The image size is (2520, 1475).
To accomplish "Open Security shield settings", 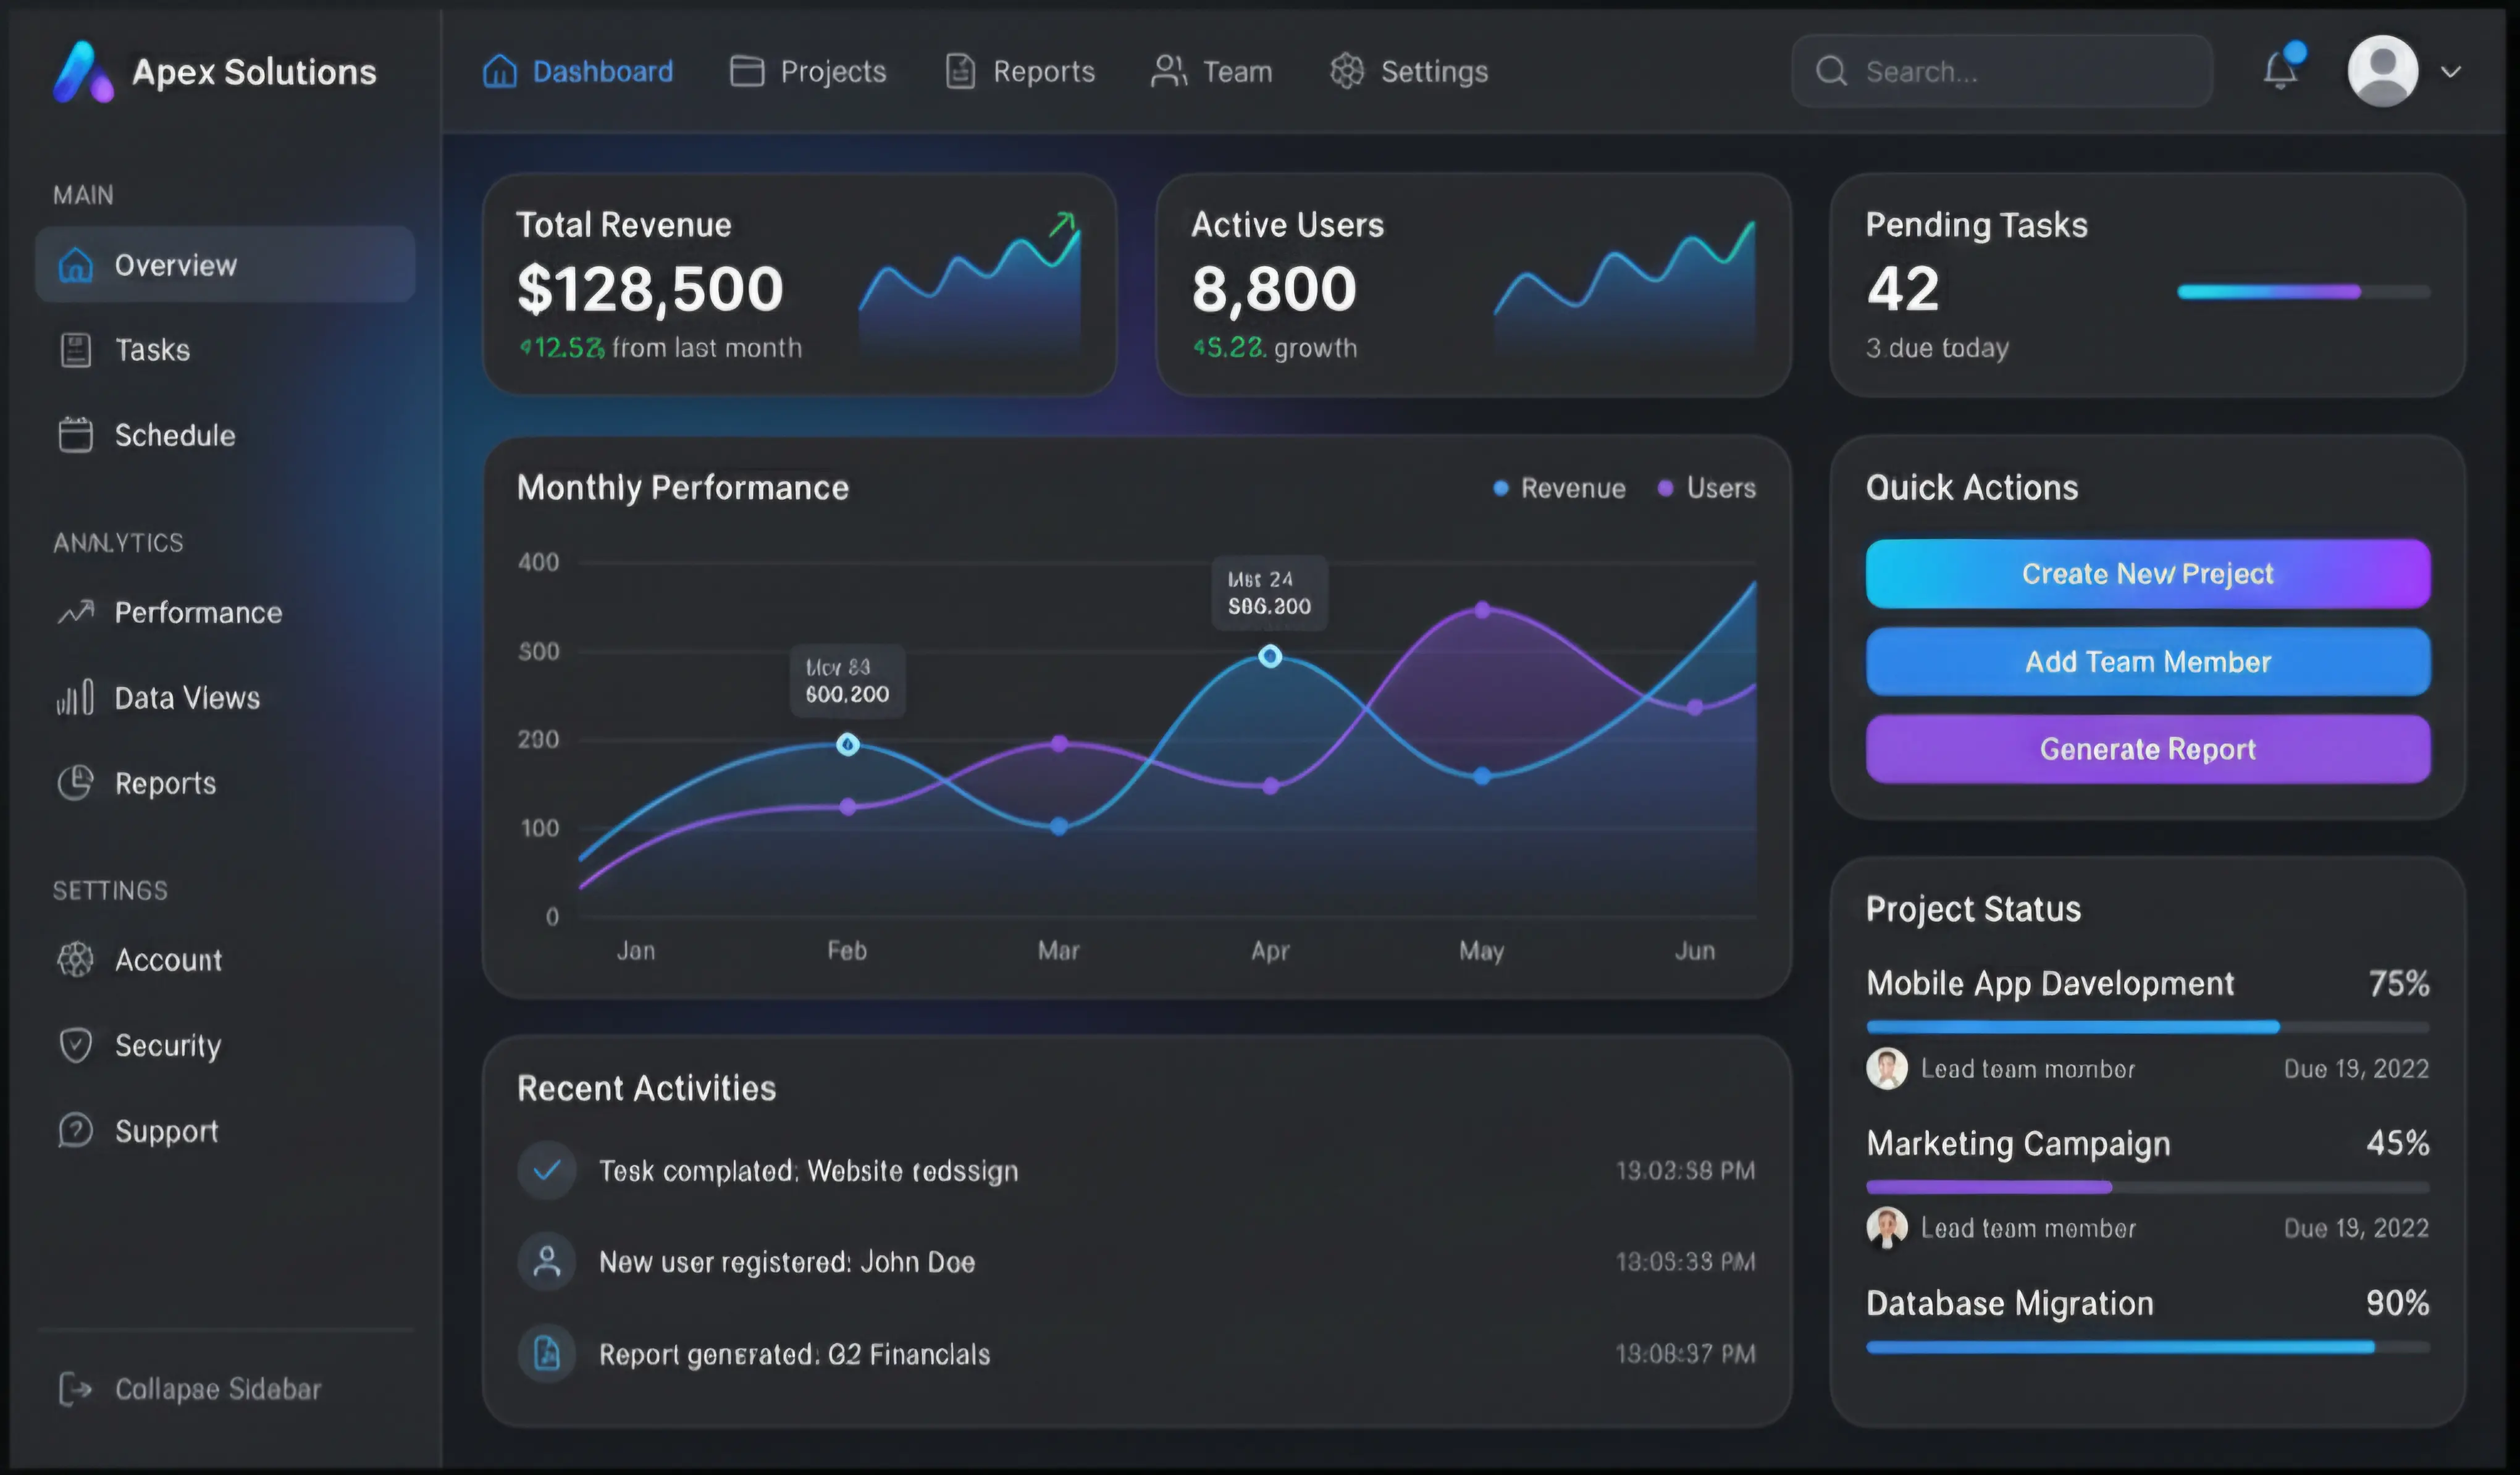I will [167, 1045].
